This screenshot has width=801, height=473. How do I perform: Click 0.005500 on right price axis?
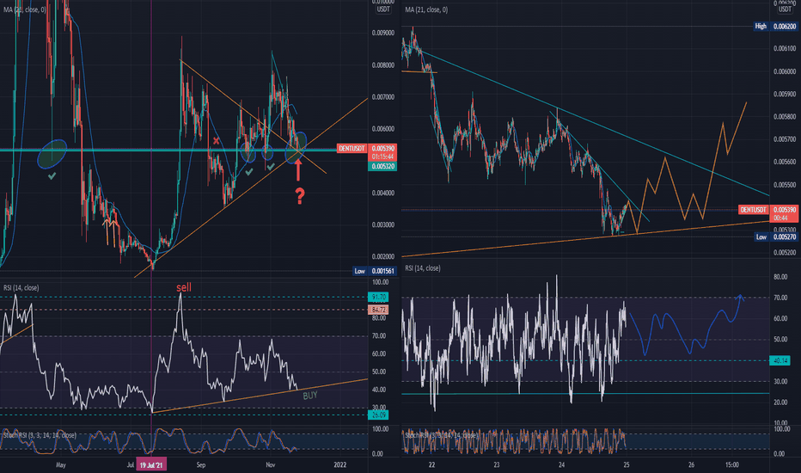coord(785,185)
